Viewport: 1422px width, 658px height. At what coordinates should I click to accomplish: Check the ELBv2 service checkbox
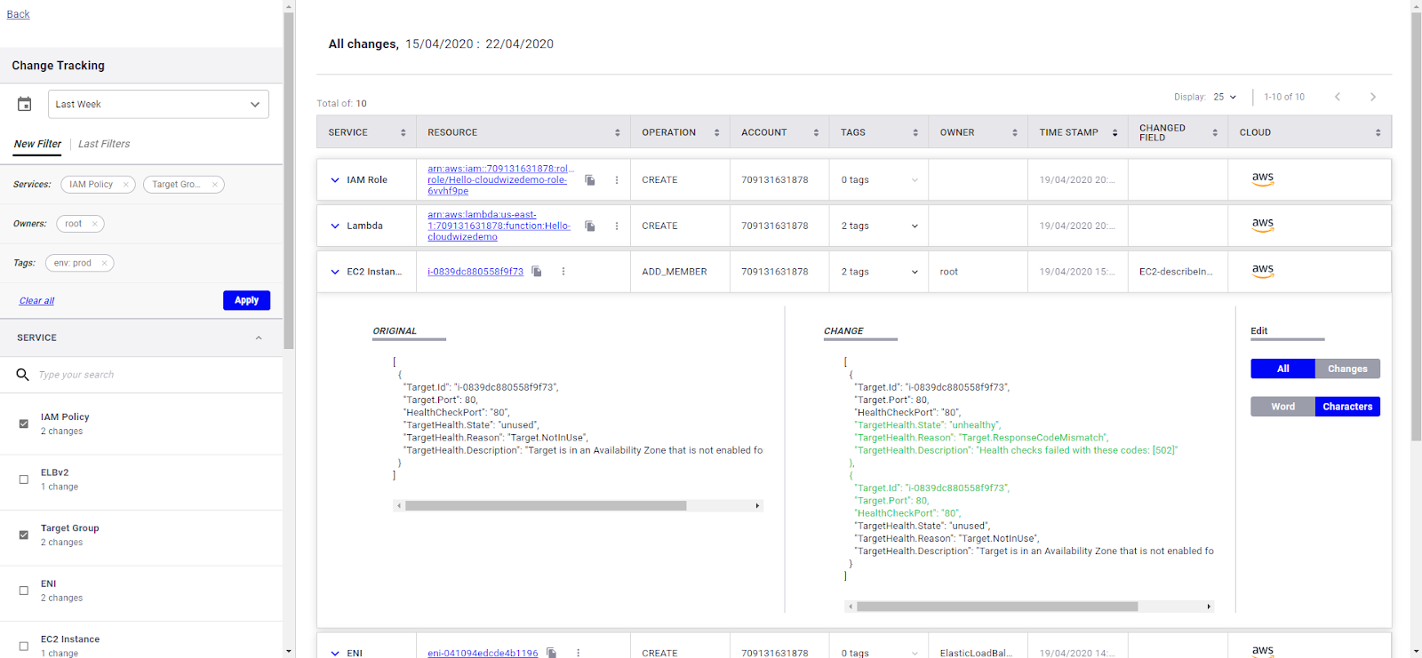pos(24,480)
